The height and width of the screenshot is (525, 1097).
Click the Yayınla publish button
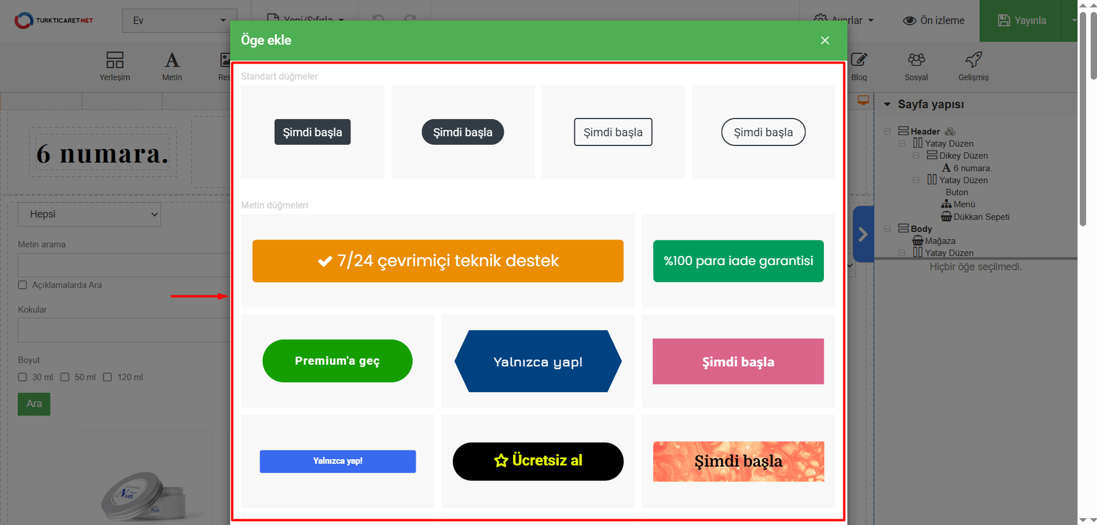(1021, 21)
